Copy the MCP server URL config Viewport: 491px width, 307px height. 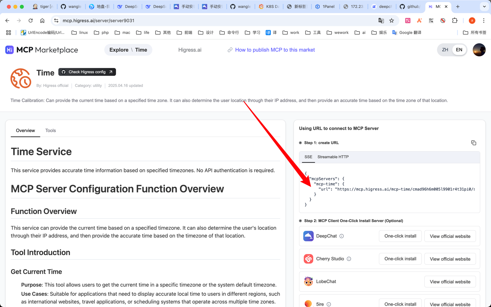point(473,143)
